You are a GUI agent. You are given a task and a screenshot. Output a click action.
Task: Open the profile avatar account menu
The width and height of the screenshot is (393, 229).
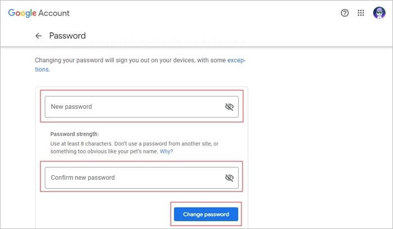[x=379, y=13]
